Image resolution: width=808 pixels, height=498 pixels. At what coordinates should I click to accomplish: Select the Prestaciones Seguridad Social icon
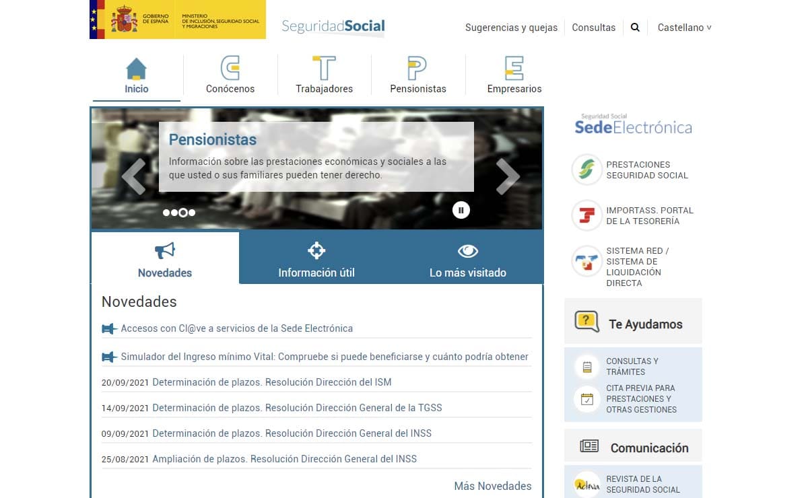(586, 169)
